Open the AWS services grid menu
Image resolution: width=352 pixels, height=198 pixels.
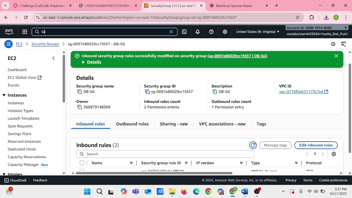pyautogui.click(x=25, y=32)
